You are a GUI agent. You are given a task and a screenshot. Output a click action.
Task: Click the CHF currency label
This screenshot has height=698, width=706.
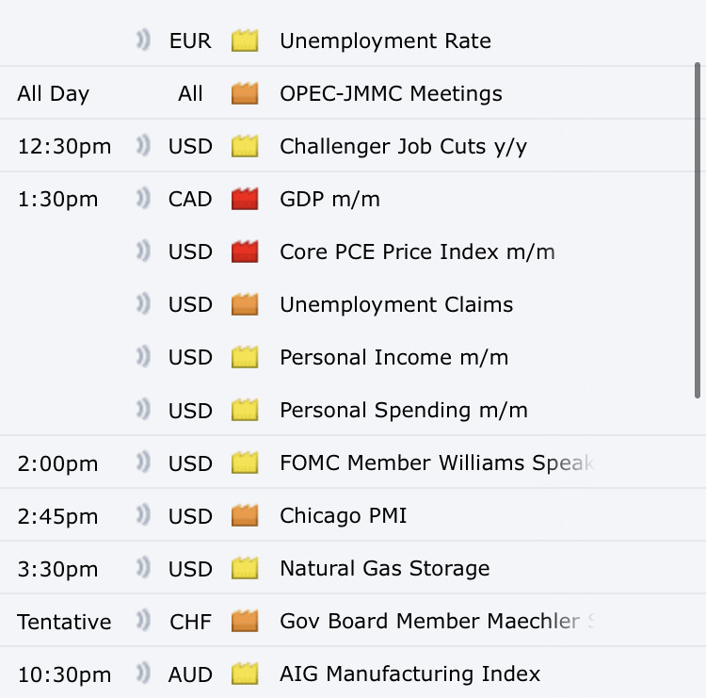pos(190,622)
